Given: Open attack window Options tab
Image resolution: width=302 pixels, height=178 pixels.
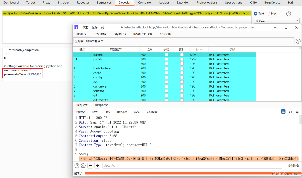Looking at the screenshot, I should tap(166, 34).
